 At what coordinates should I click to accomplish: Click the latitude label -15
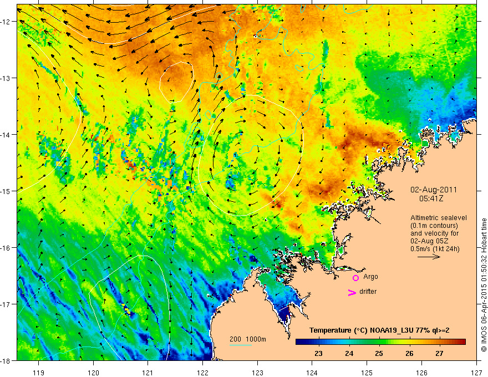click(x=6, y=191)
